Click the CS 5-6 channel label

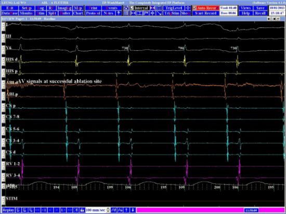coord(12,129)
